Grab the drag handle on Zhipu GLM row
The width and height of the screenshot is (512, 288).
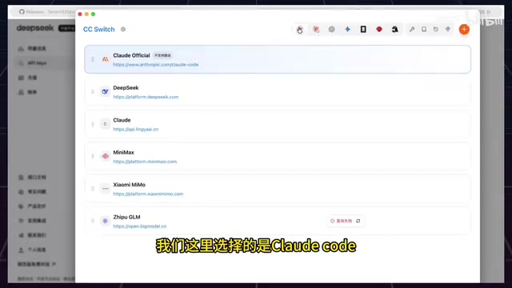point(93,221)
